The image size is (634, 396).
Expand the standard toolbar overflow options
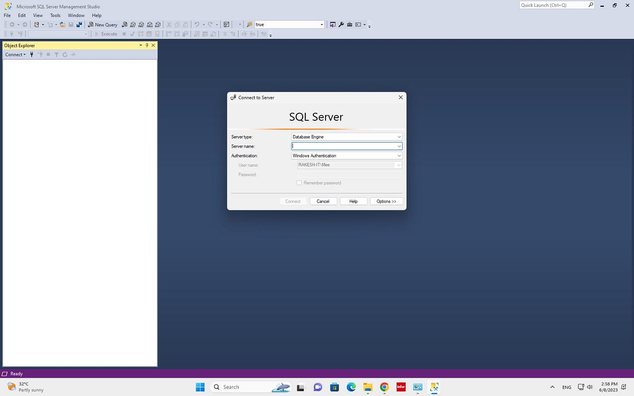[x=369, y=25]
